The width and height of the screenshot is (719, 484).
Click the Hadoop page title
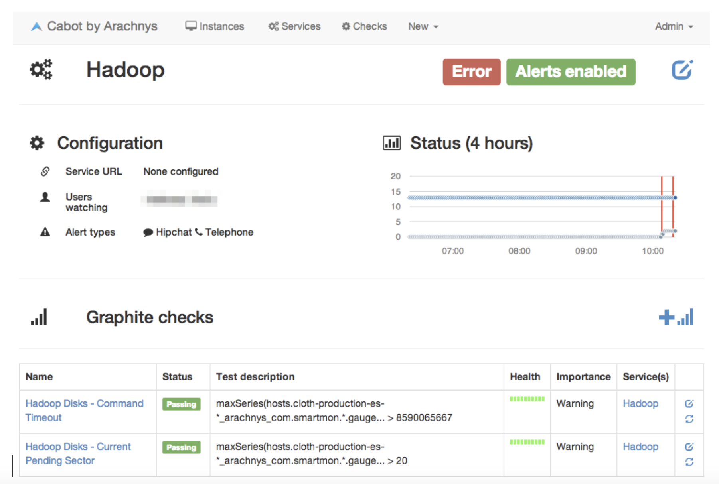click(x=125, y=70)
